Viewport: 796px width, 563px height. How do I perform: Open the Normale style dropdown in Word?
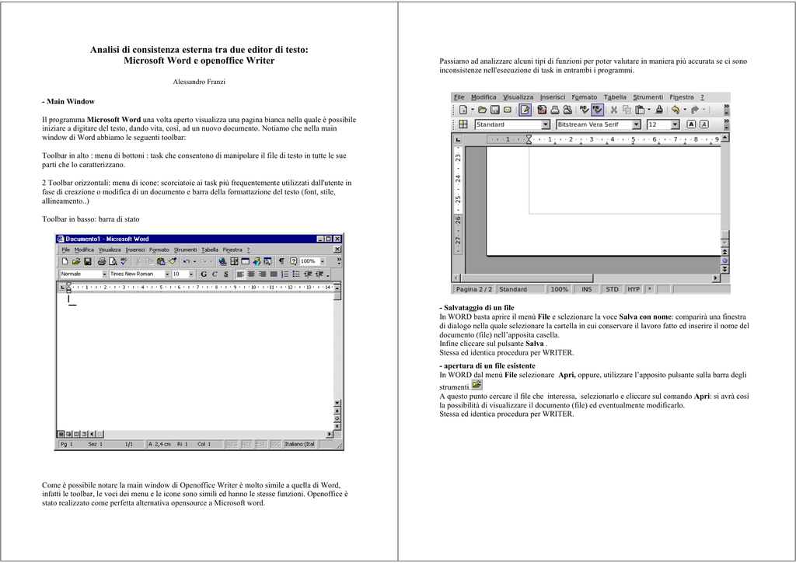105,275
